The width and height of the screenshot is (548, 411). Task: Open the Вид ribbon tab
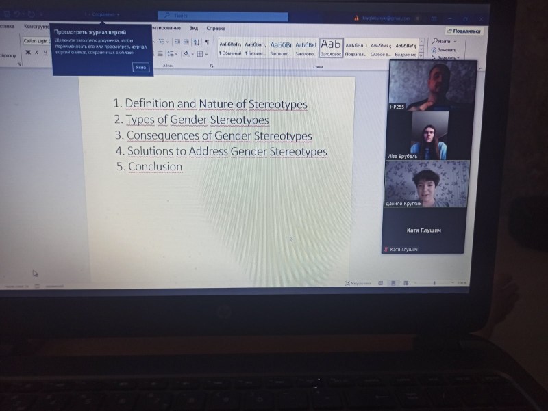(194, 29)
